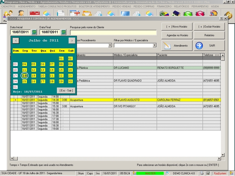This screenshot has width=235, height=176.
Task: Expand the Filtrar por Procedimento dropdown
Action: 110,45
